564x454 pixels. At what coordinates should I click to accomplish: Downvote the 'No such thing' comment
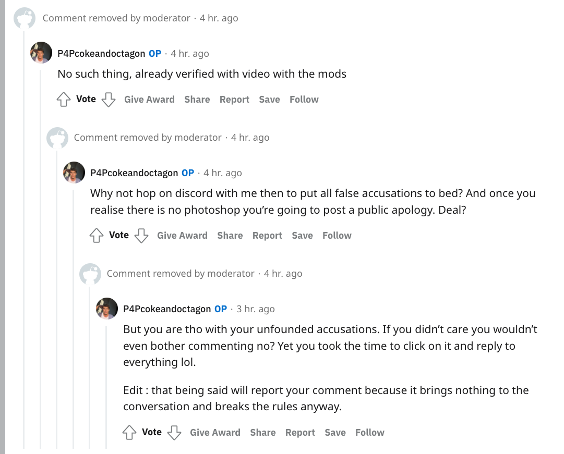tap(108, 100)
